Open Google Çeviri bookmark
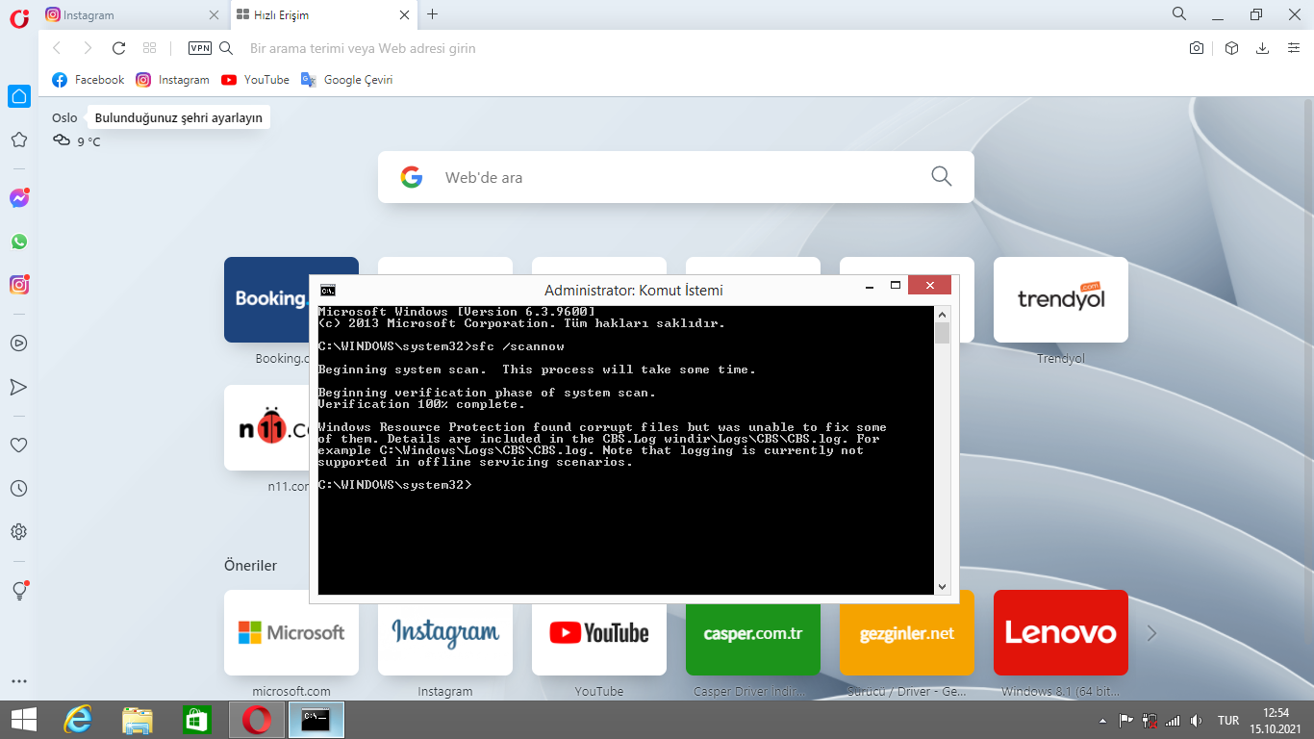The height and width of the screenshot is (739, 1314). tap(346, 80)
